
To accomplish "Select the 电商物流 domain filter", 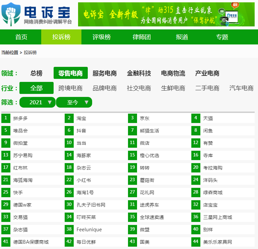I will point(173,73).
